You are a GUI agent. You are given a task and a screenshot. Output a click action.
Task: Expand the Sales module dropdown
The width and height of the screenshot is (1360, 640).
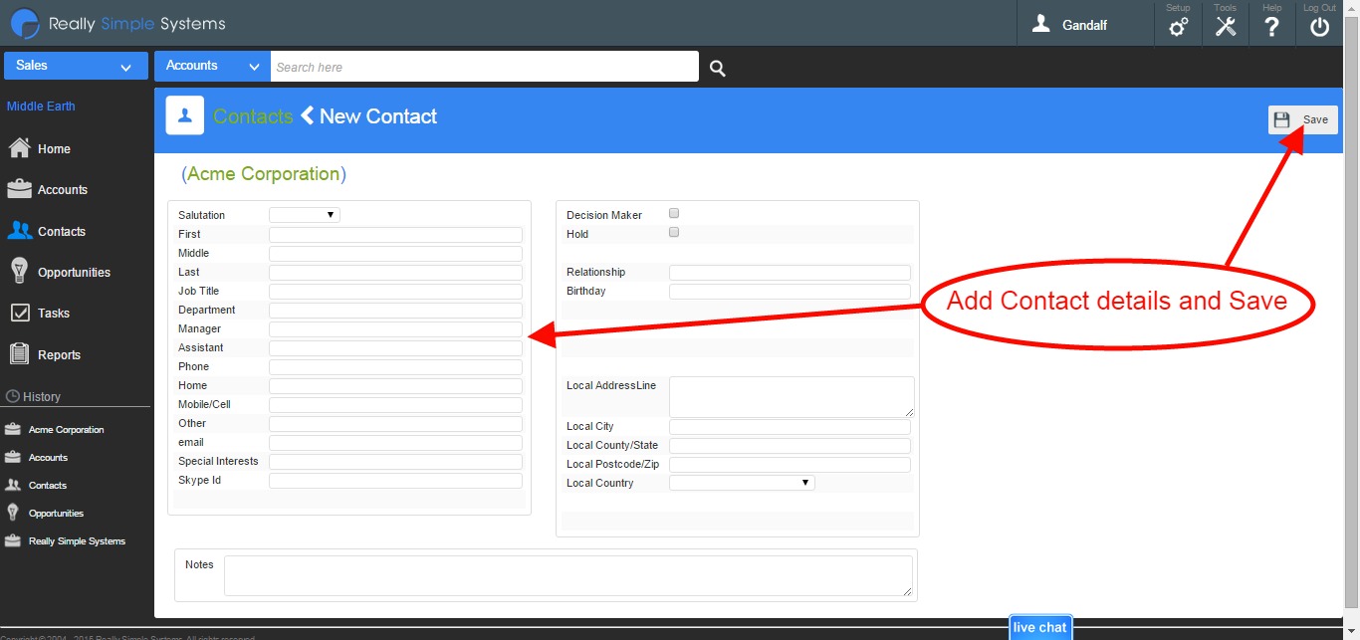[x=76, y=66]
